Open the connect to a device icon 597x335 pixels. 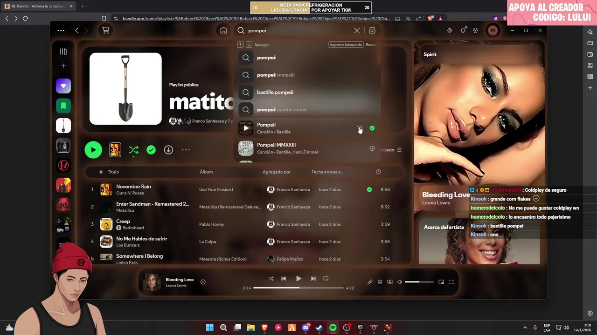tap(390, 282)
